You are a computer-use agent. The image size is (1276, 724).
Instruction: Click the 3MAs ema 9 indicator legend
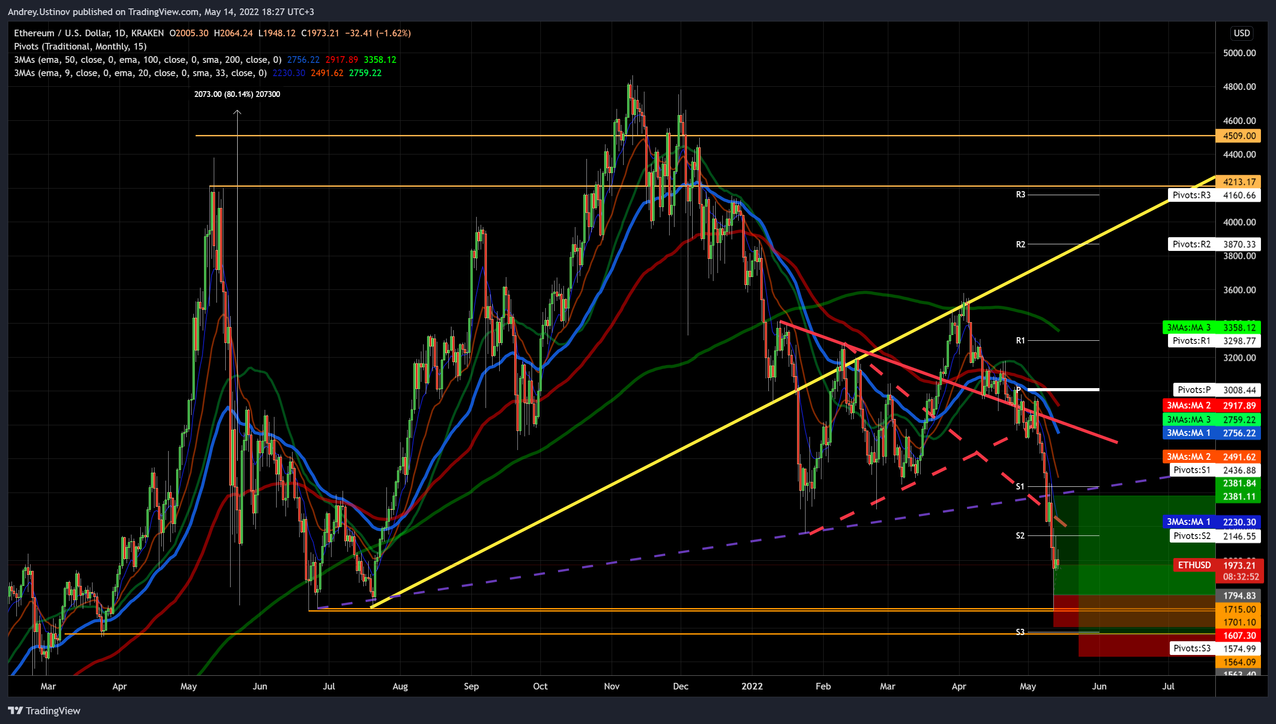click(140, 73)
